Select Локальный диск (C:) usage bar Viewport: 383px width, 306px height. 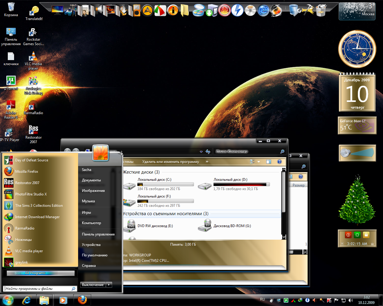coord(165,184)
